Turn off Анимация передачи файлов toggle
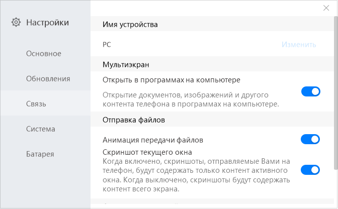338x209 pixels. click(x=310, y=139)
